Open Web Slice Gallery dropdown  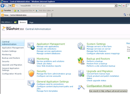(x=44, y=10)
